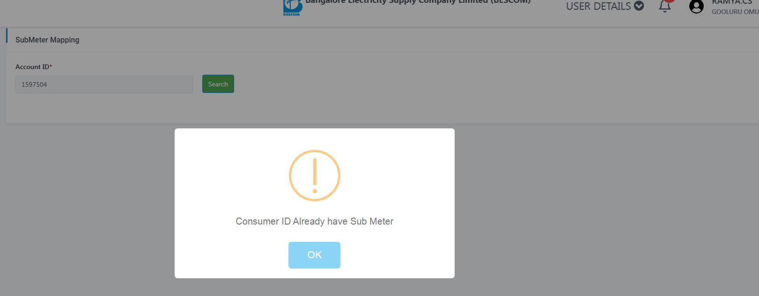Screen dimensions: 759x296
Task: Click the BESCOM logo in the header
Action: tap(292, 7)
